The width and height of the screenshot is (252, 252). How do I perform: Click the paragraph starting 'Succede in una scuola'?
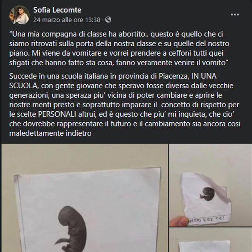(125, 105)
